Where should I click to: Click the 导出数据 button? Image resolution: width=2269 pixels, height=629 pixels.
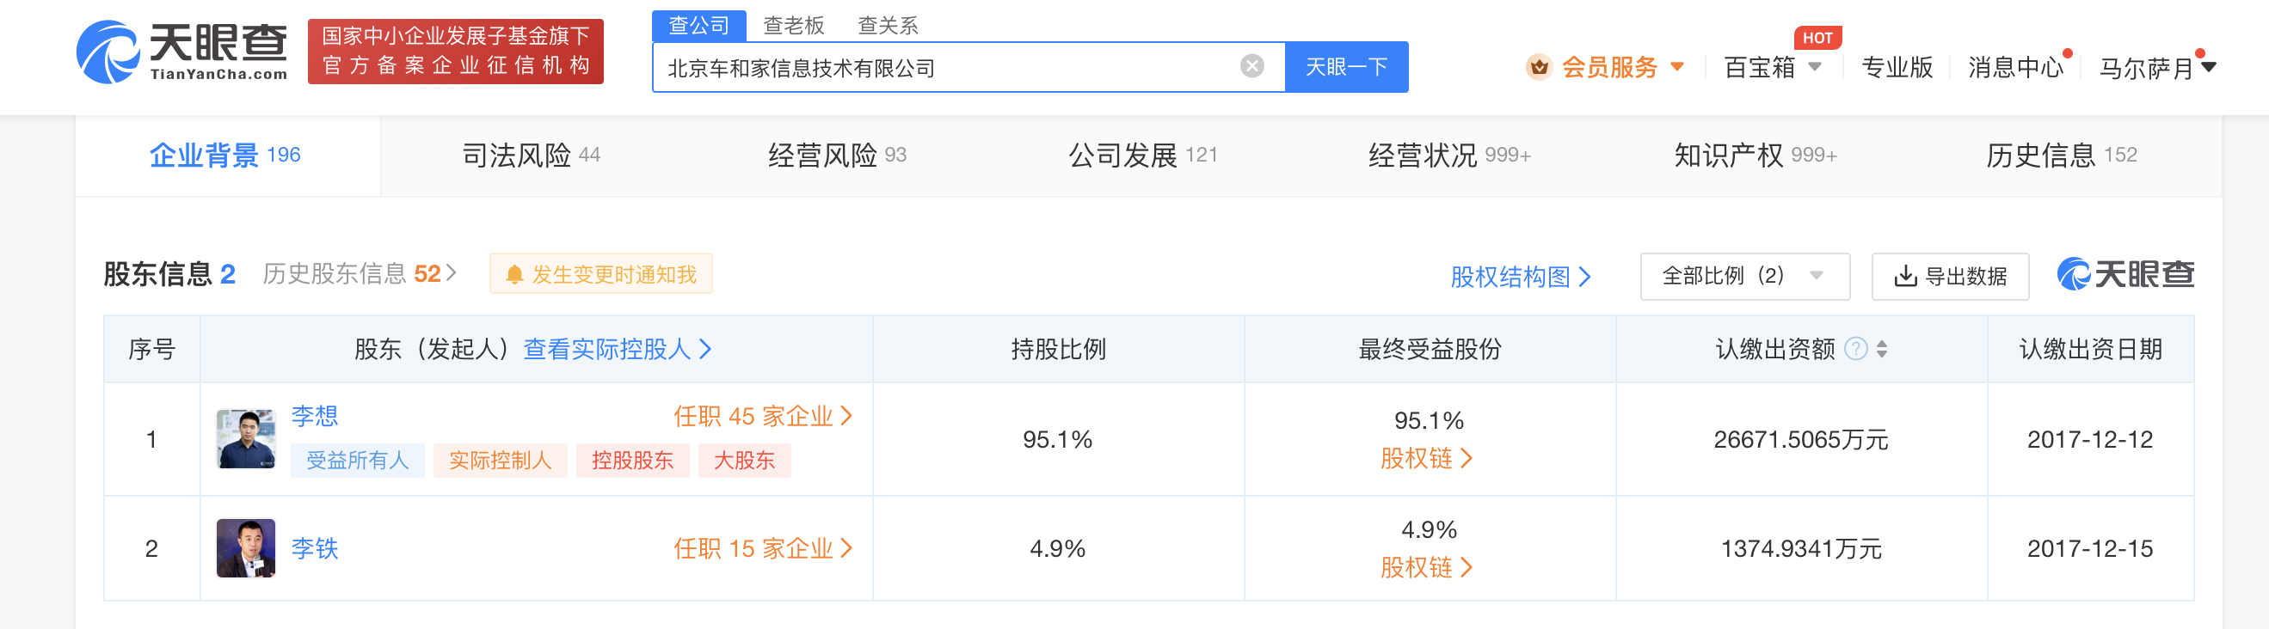pos(1950,276)
